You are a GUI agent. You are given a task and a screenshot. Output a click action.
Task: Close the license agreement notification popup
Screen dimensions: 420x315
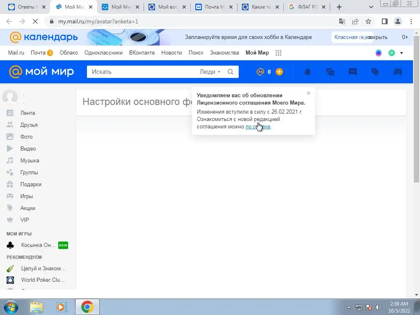point(308,93)
